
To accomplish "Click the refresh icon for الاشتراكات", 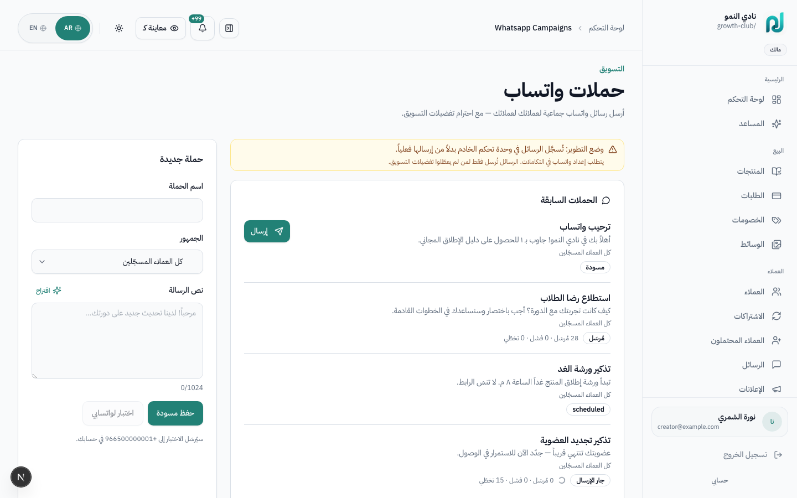I will 777,317.
